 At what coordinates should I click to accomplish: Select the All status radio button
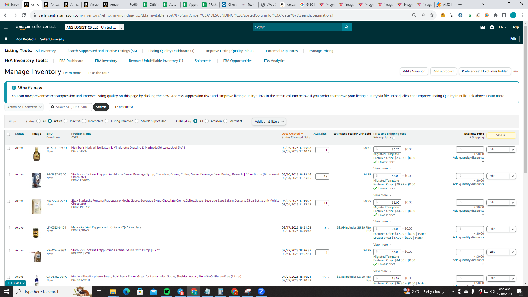click(38, 121)
